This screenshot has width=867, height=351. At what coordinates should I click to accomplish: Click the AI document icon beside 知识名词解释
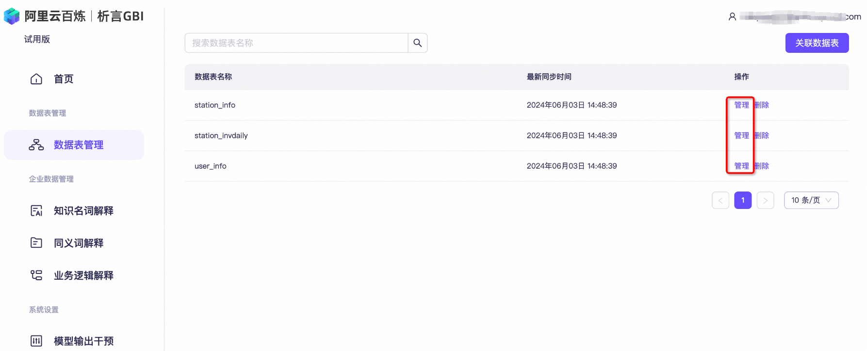36,211
